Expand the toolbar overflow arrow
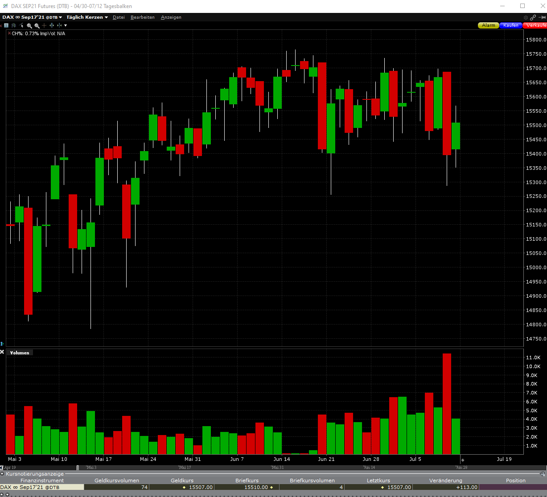 click(x=66, y=25)
